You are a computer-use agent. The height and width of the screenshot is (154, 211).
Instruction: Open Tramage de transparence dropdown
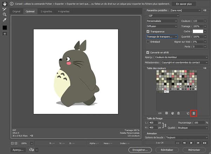(x=162, y=37)
